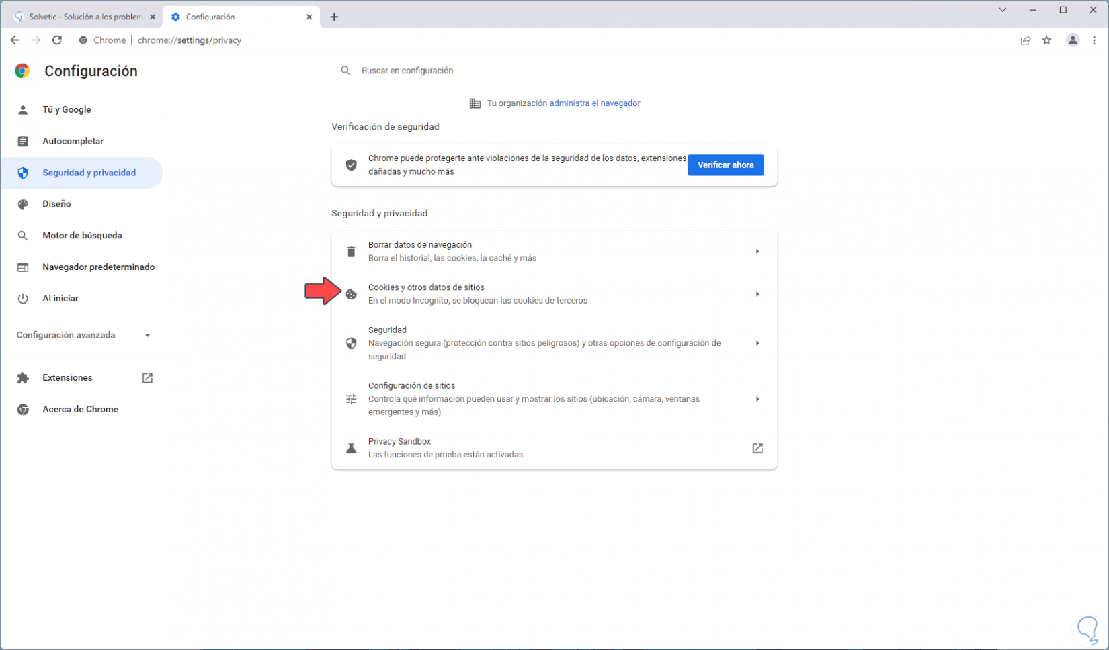This screenshot has width=1109, height=650.
Task: Click the palette icon for Diseño
Action: (23, 204)
